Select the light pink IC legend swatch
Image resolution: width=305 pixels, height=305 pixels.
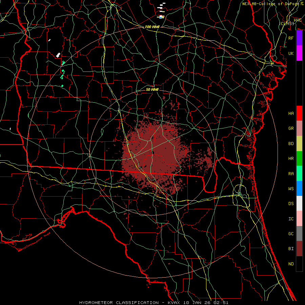click(299, 219)
